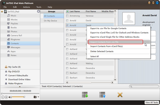Choose Import Contacts from vCard File(s)

pos(118,46)
